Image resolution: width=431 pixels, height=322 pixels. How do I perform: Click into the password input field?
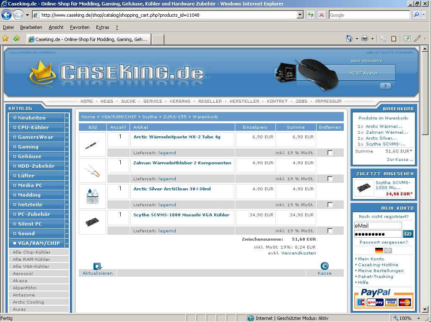tap(378, 234)
